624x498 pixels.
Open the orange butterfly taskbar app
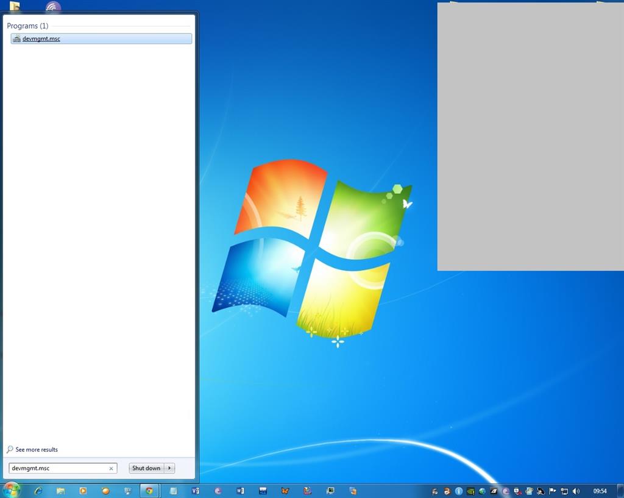point(285,491)
